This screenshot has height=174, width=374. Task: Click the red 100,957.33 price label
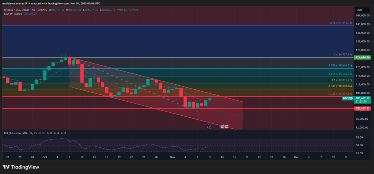[x=362, y=108]
